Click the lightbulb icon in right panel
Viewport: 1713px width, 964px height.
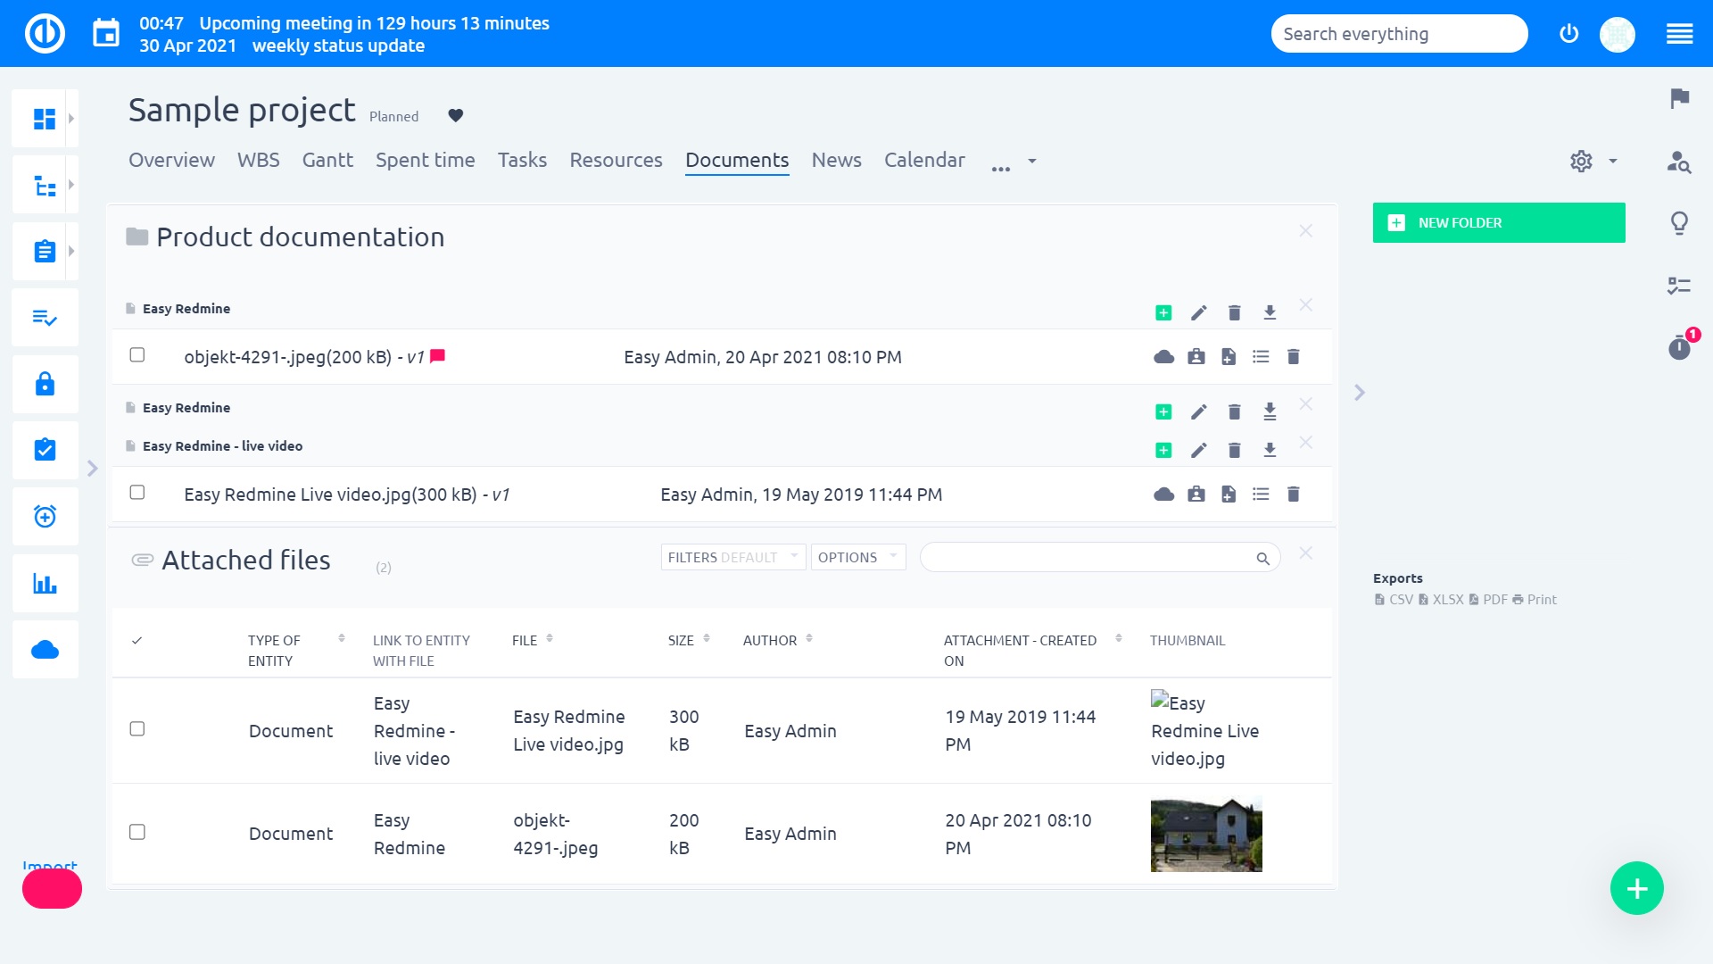[1679, 223]
